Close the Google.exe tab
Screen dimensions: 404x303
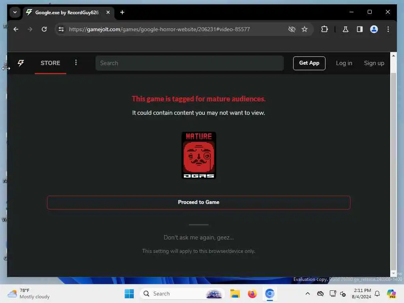108,12
